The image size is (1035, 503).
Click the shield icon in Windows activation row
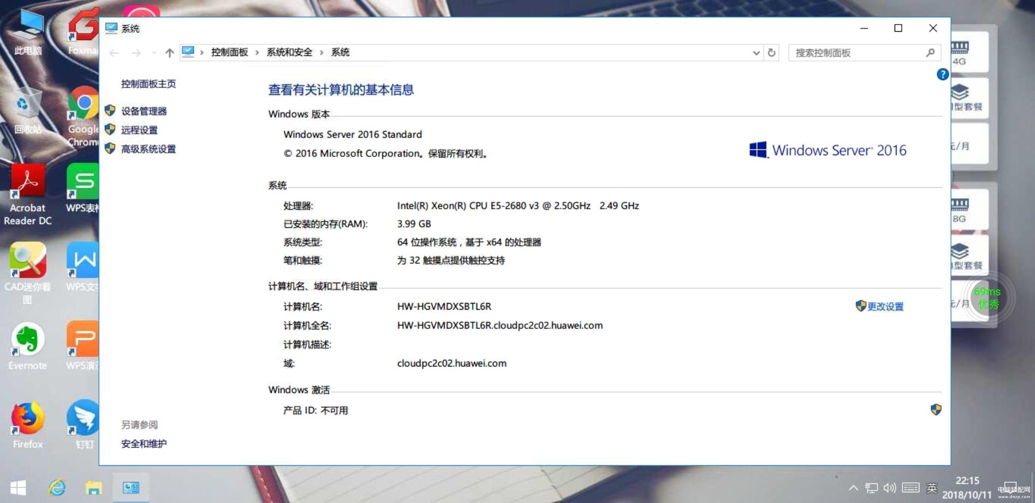(x=936, y=409)
